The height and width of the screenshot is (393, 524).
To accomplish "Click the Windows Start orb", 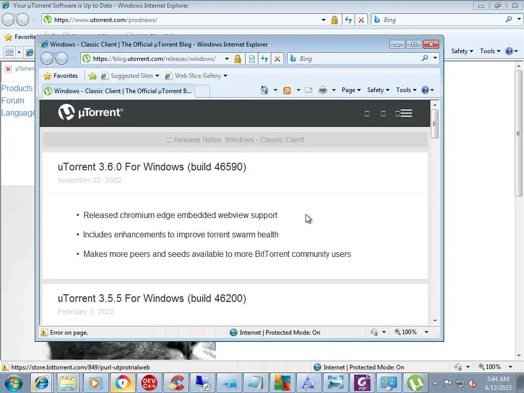I will click(14, 383).
